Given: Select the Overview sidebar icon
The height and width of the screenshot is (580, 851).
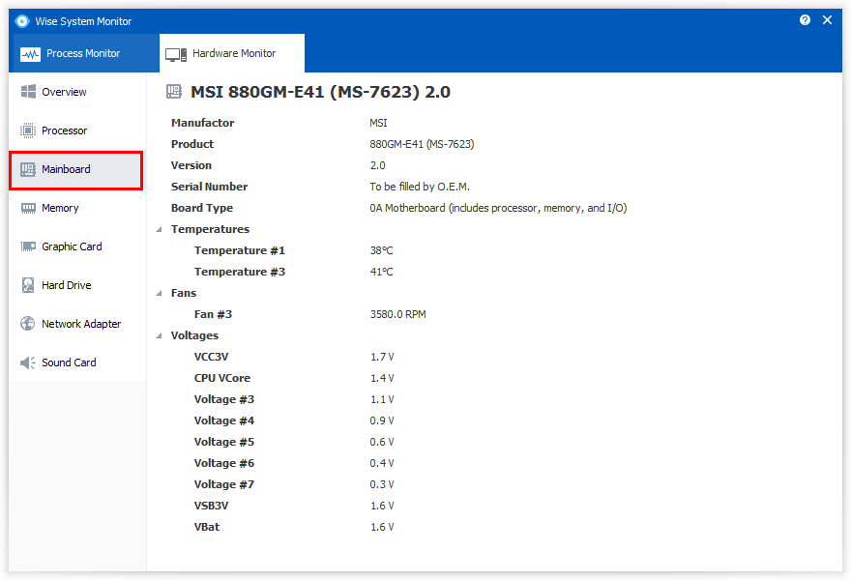Looking at the screenshot, I should [27, 91].
